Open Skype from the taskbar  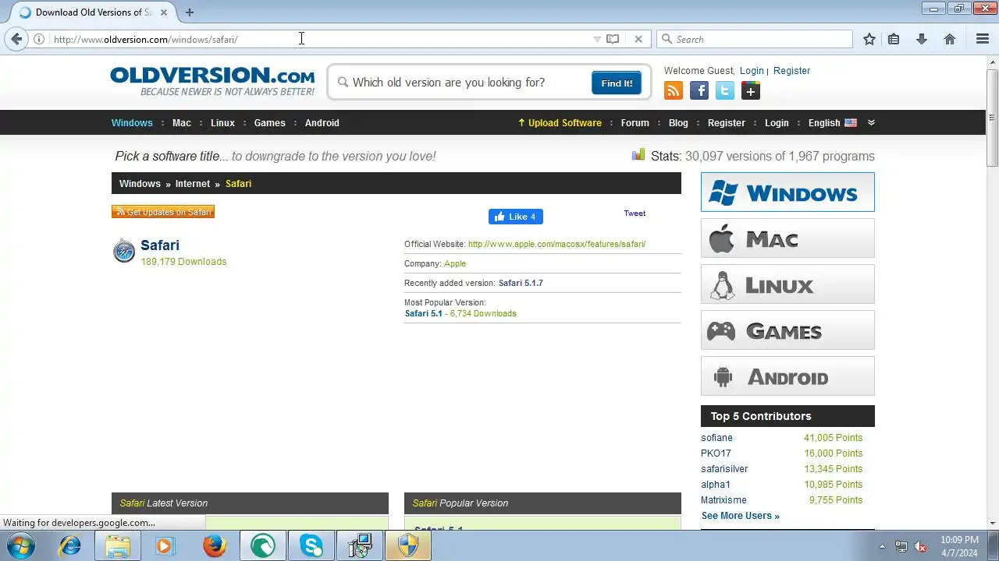[311, 545]
